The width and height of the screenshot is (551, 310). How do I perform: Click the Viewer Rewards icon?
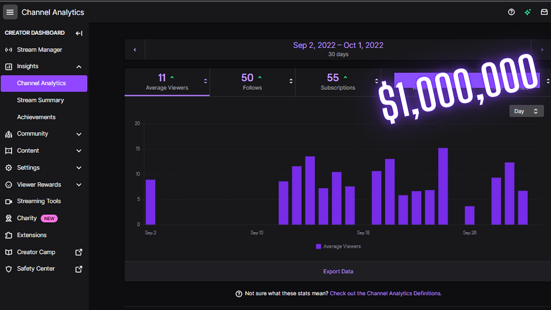click(x=9, y=185)
